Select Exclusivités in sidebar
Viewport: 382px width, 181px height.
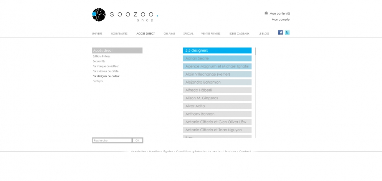click(x=99, y=61)
